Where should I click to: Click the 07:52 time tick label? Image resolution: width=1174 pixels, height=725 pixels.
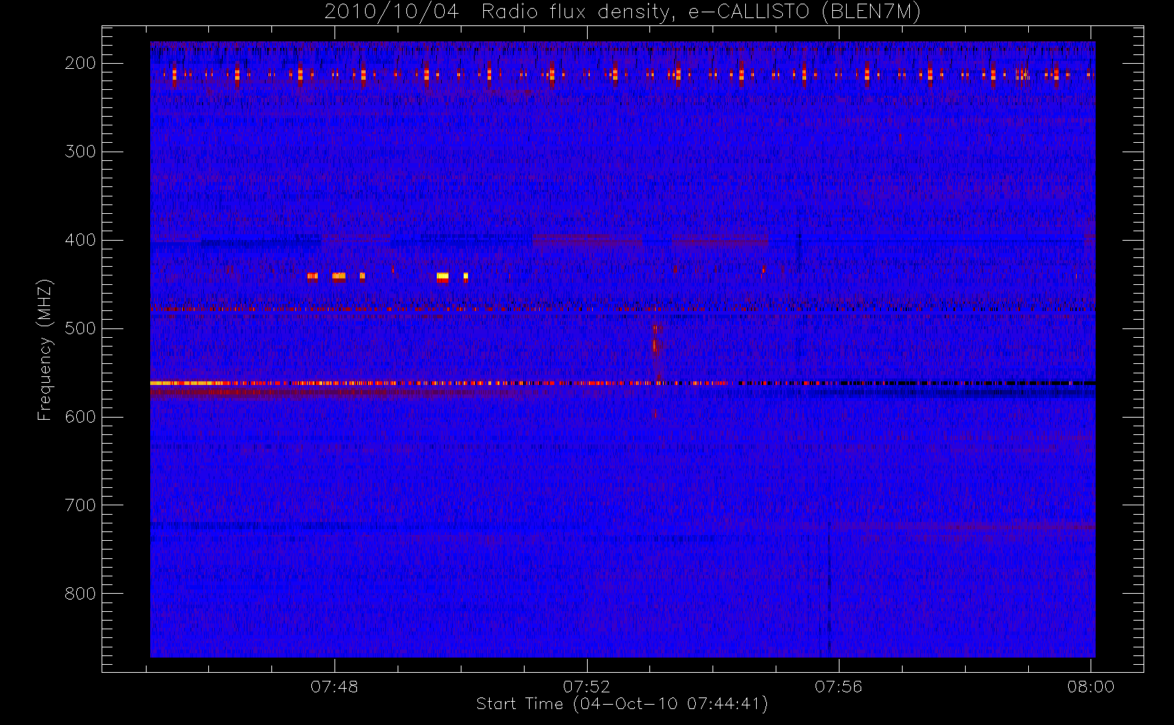pyautogui.click(x=587, y=687)
